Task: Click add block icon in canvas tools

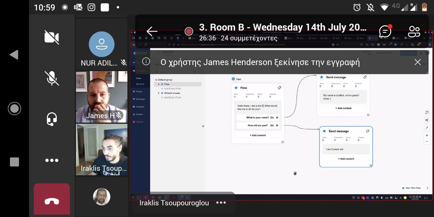Action: pyautogui.click(x=427, y=112)
